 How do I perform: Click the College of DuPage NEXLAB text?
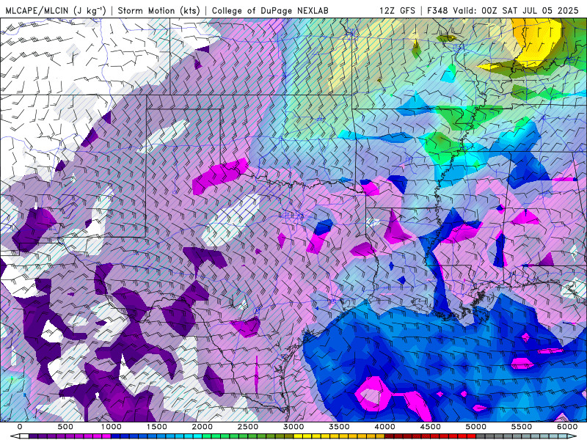pos(270,10)
